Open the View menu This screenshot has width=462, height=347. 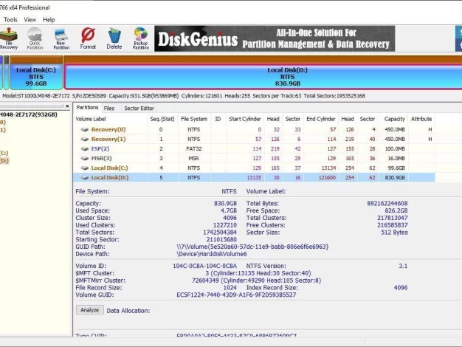click(x=30, y=20)
